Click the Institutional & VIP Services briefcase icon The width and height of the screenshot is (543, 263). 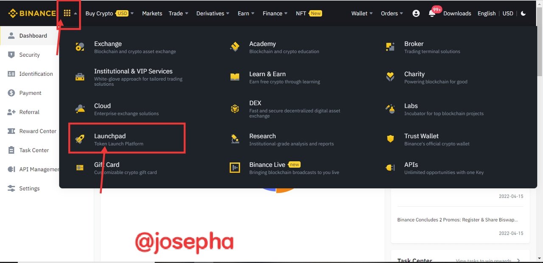click(80, 77)
